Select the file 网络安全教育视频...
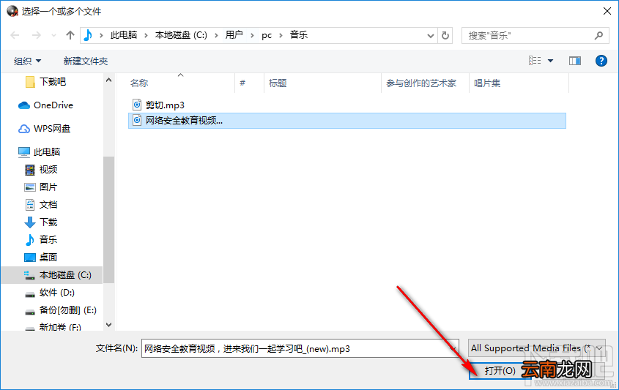This screenshot has width=619, height=390. pos(347,121)
